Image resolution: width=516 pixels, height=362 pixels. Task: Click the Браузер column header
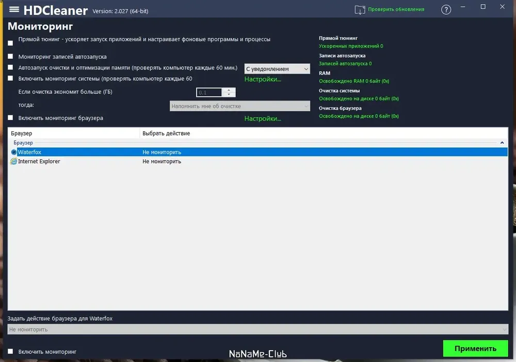[72, 133]
